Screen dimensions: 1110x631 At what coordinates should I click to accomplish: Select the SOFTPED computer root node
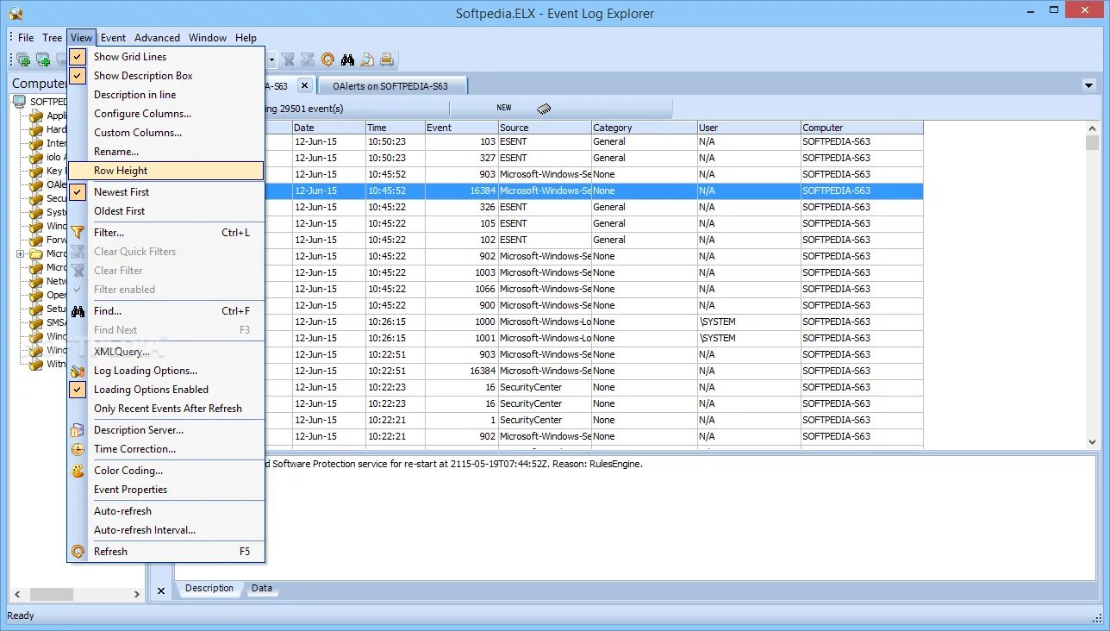[x=48, y=102]
